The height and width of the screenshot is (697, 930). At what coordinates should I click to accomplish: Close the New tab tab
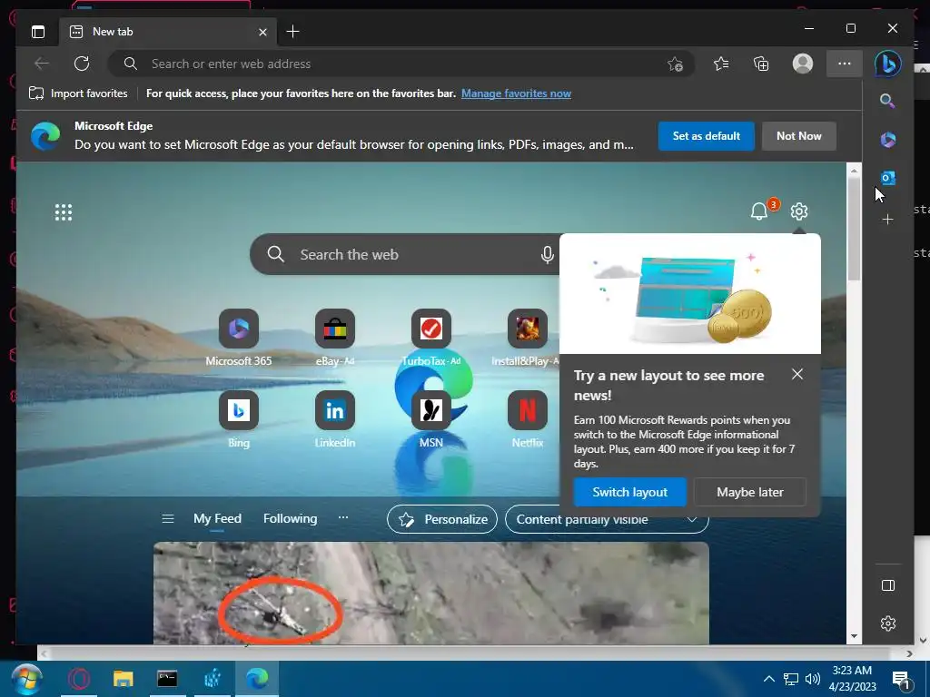point(262,32)
